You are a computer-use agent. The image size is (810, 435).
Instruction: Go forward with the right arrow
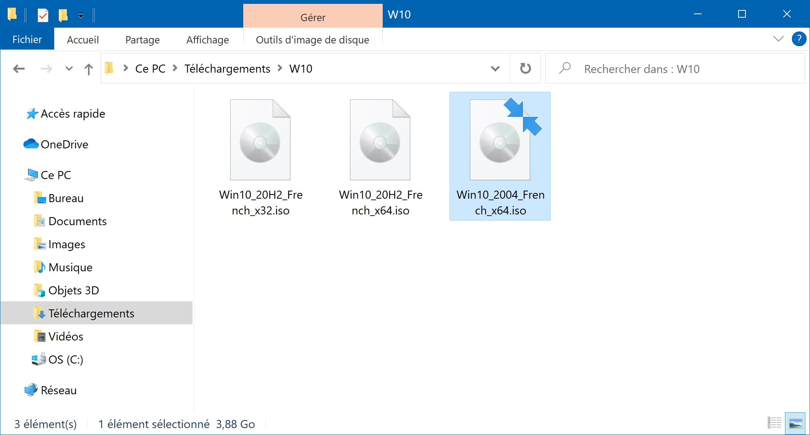coord(46,69)
